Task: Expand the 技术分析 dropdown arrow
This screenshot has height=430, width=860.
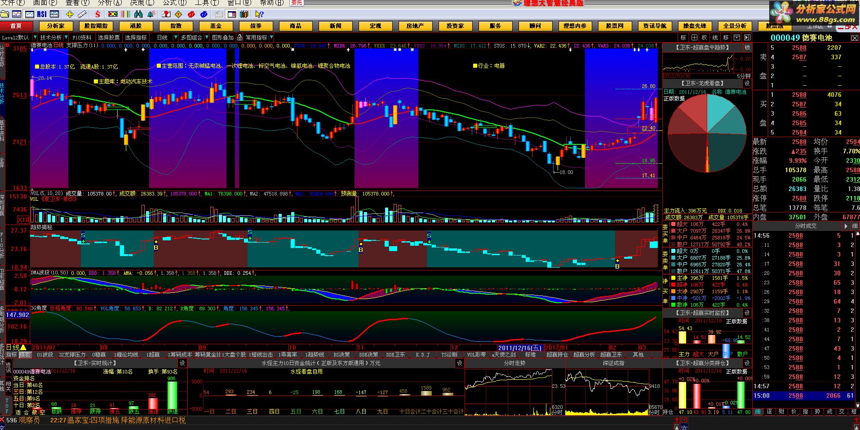Action: pos(66,37)
